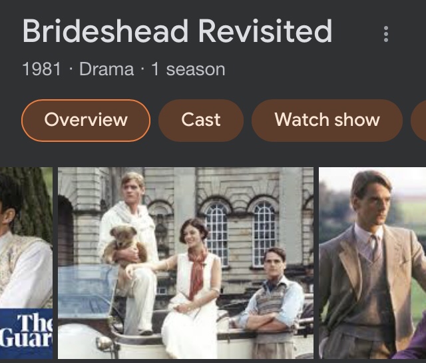Image resolution: width=426 pixels, height=363 pixels.
Task: Open the thumbnail of man in tan suit
Action: [372, 263]
